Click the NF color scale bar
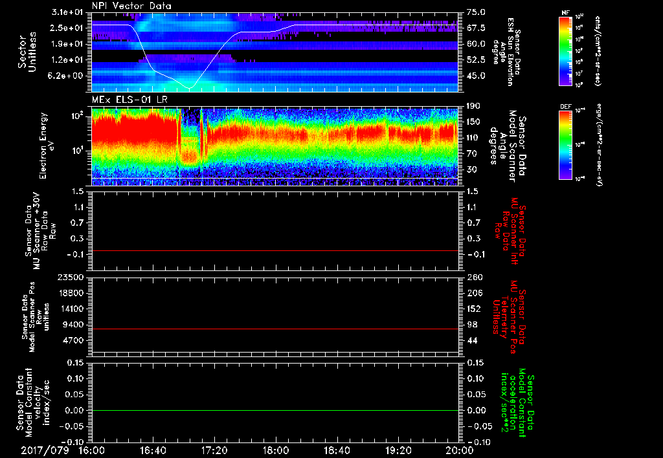Image resolution: width=663 pixels, height=458 pixels. (566, 50)
